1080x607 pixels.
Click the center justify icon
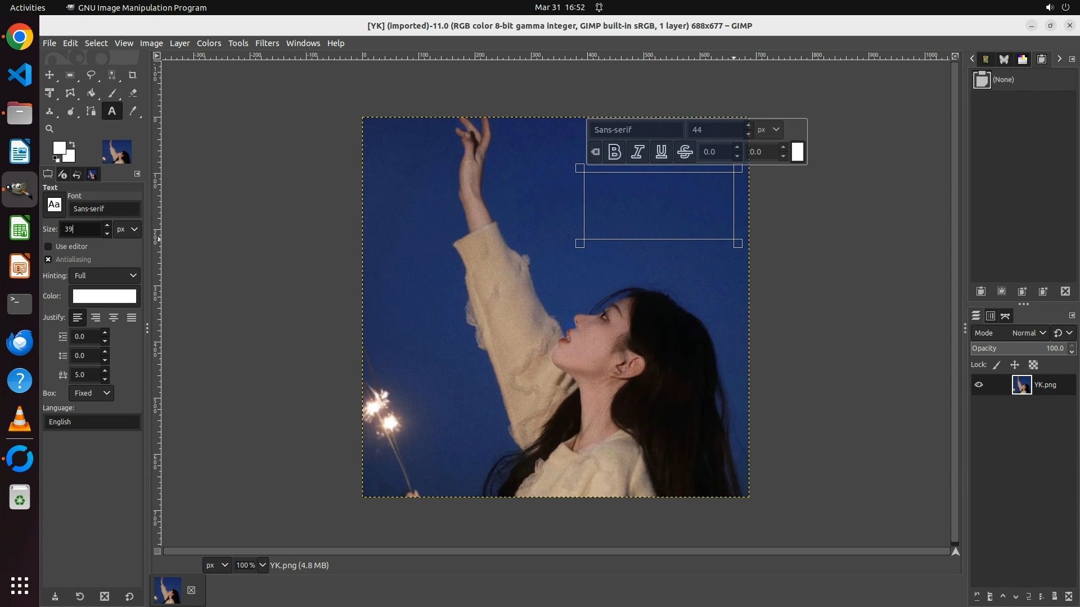114,318
